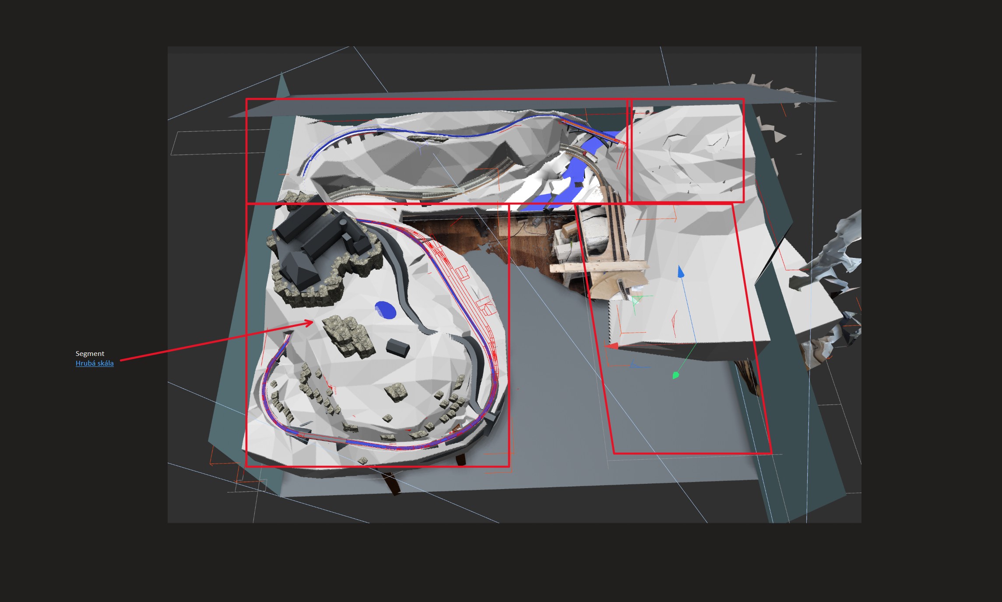Select the small green axis marker
Screen dimensions: 1002x602
tap(636, 300)
